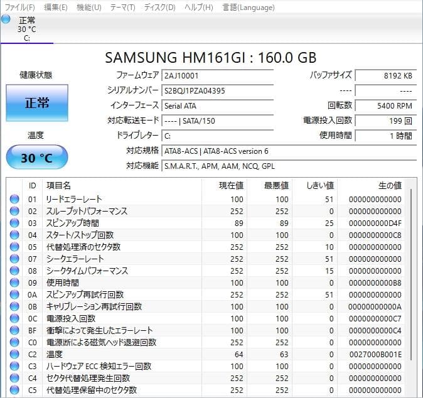
Task: Click the 最悪値 column header
Action: (269, 186)
